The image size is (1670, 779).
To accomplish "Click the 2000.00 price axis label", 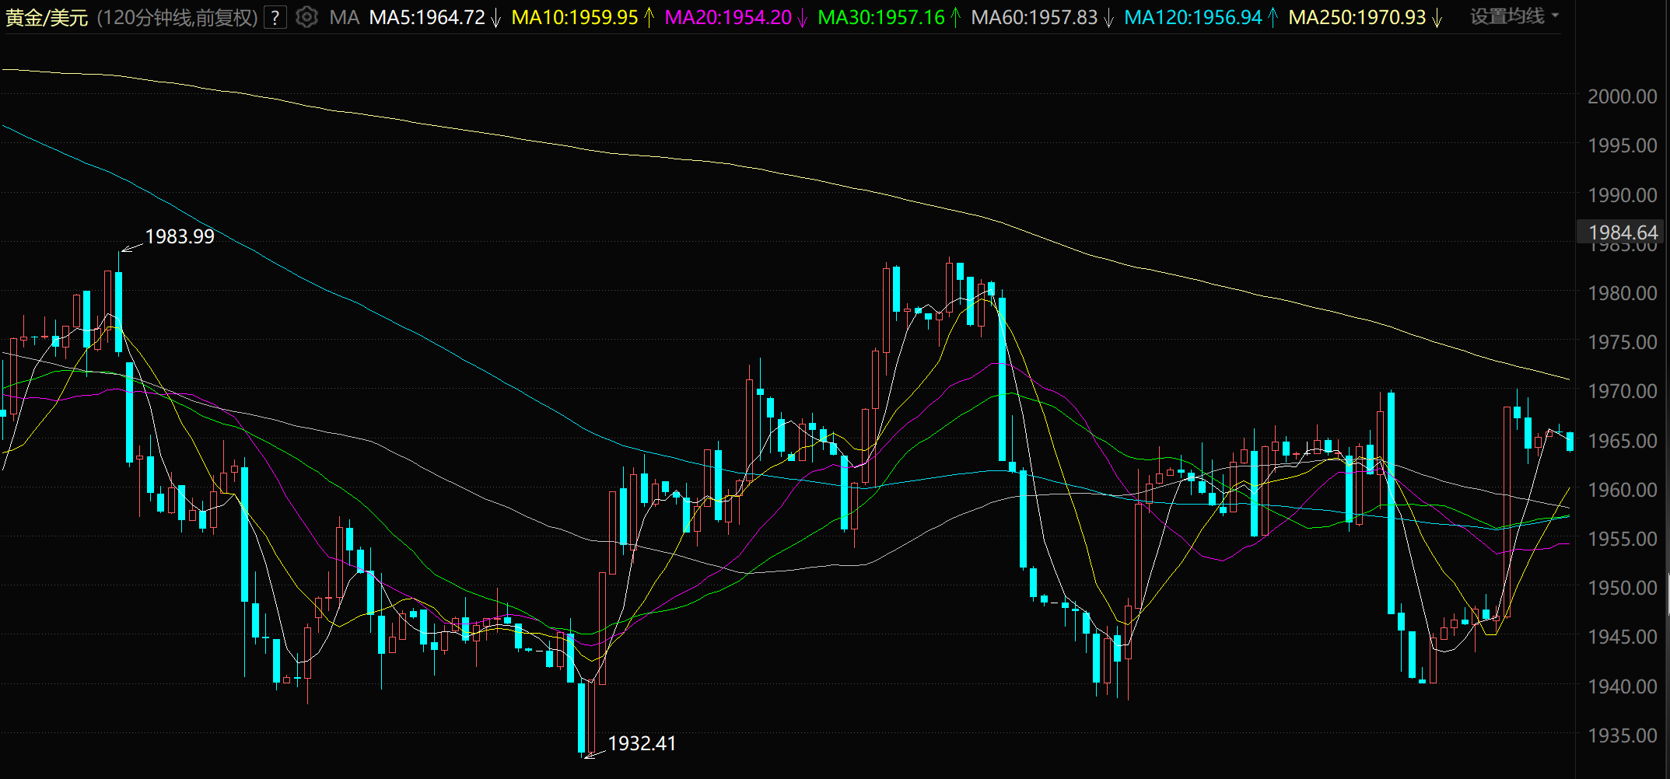I will click(x=1623, y=96).
